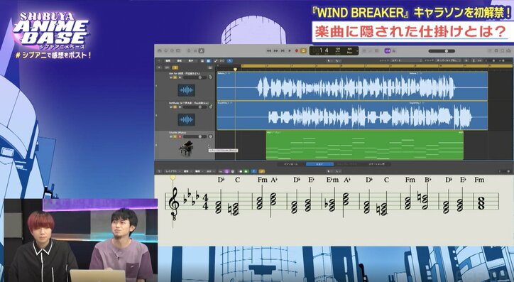Toggle the yellow Link button in score editor
The height and width of the screenshot is (282, 514).
pyautogui.click(x=261, y=171)
